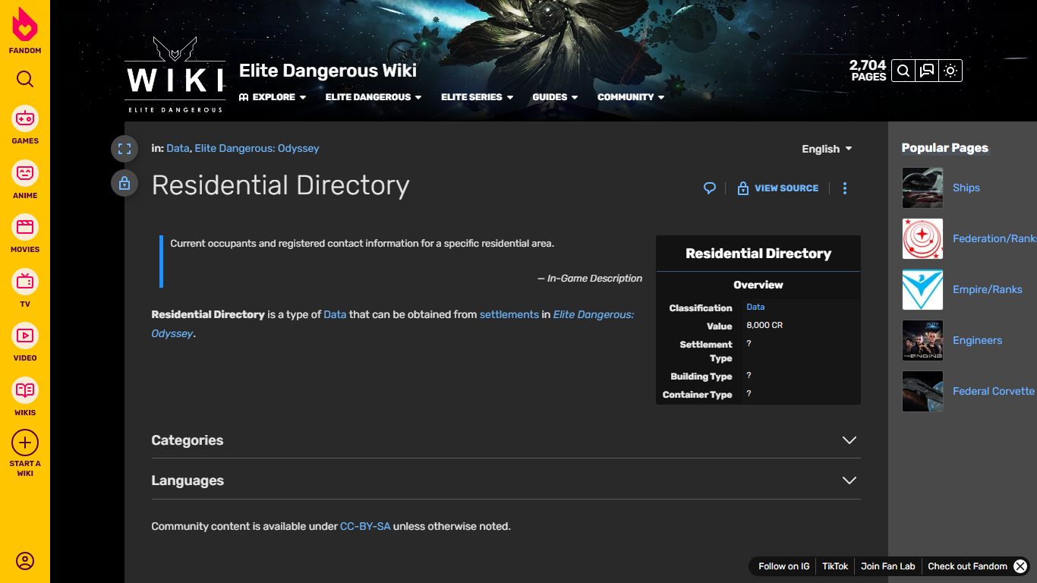Click Data link in infobox Classification

(x=755, y=307)
